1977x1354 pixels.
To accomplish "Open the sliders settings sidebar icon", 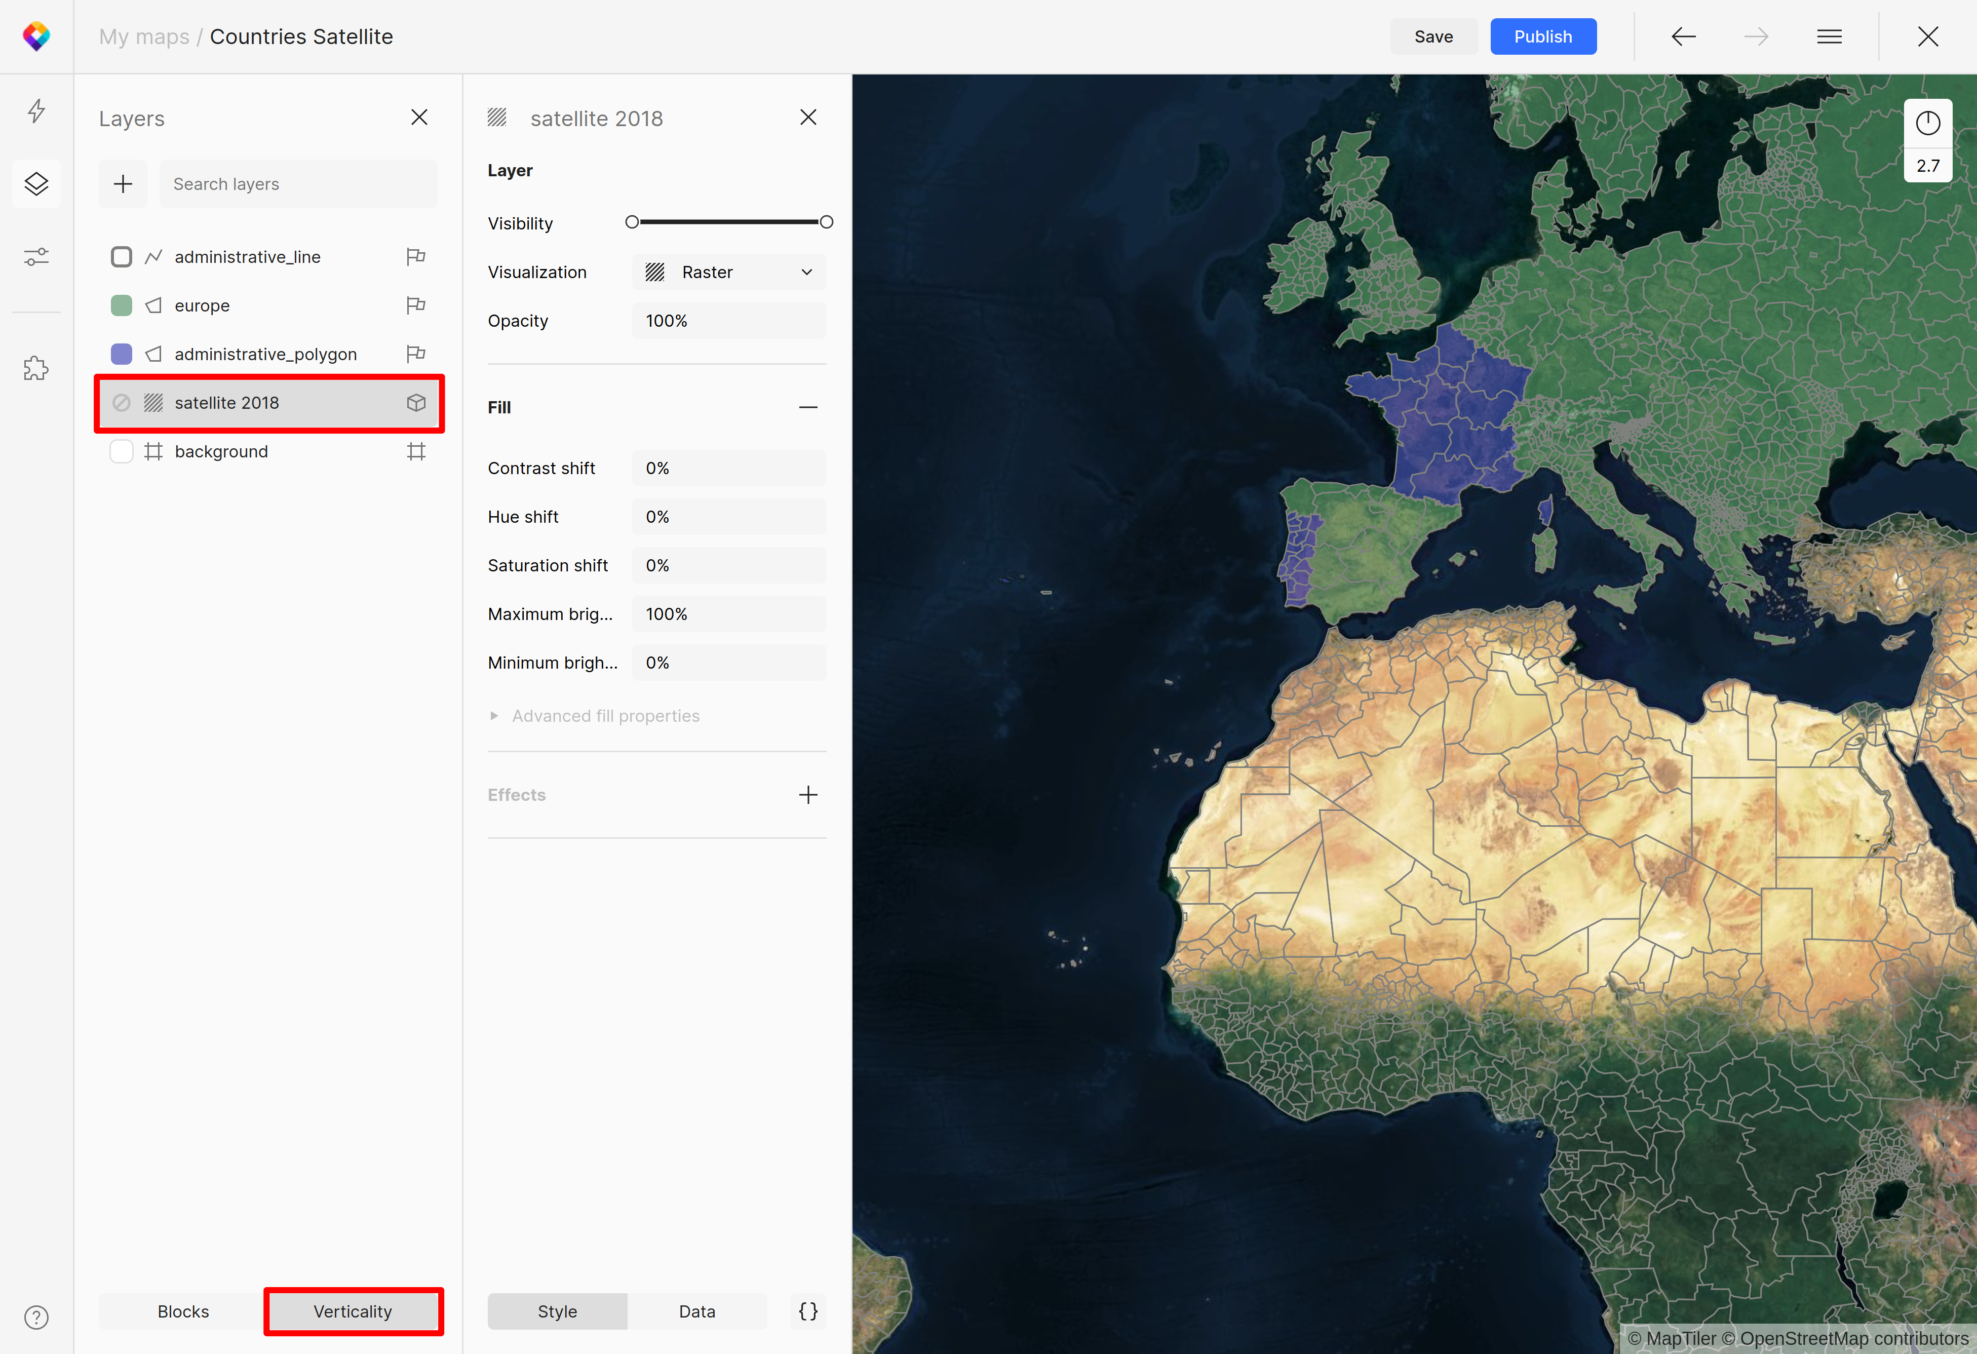I will point(36,256).
